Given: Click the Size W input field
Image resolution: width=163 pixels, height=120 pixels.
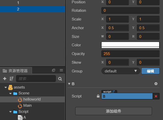Looking at the screenshot, I should (x=117, y=36).
